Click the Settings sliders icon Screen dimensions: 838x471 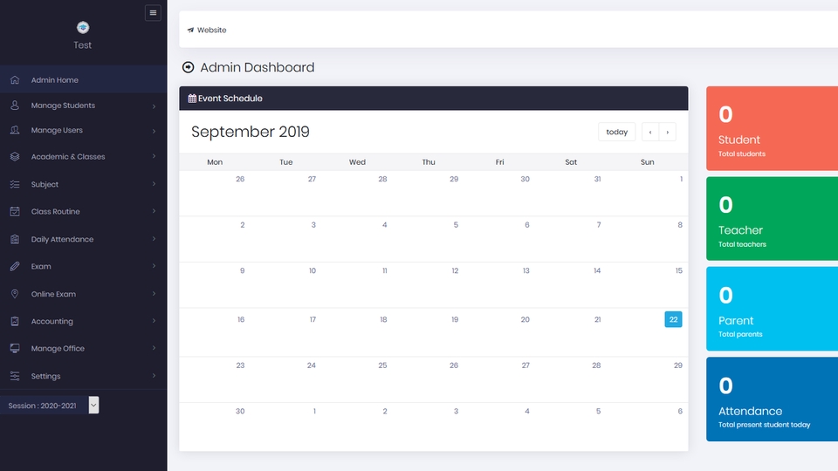tap(15, 376)
